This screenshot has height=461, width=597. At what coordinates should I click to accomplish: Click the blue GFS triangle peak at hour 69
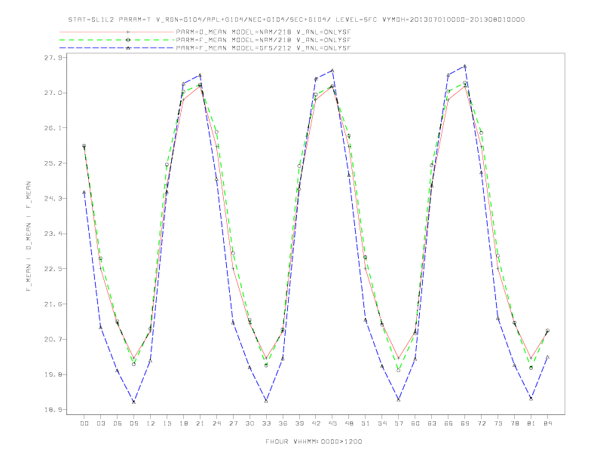point(465,66)
